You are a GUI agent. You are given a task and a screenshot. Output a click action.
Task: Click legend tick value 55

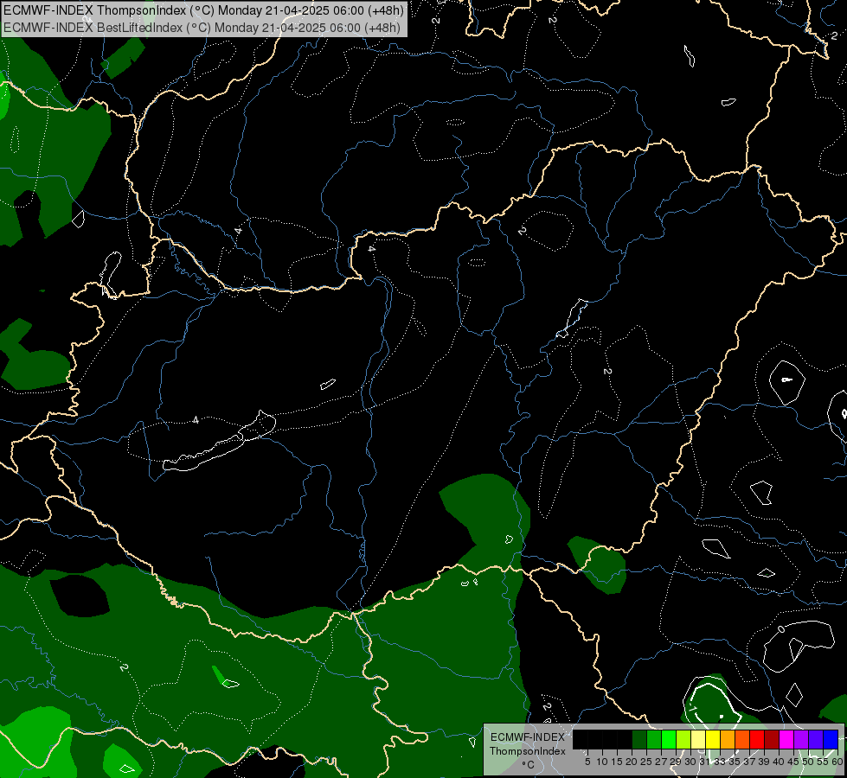[x=823, y=762]
